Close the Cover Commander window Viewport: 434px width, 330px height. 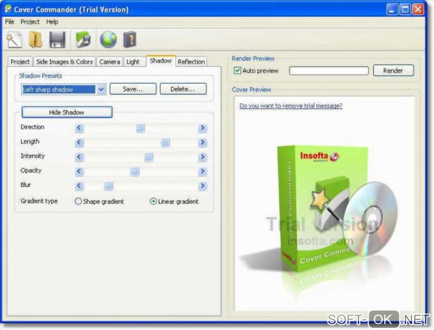point(418,9)
